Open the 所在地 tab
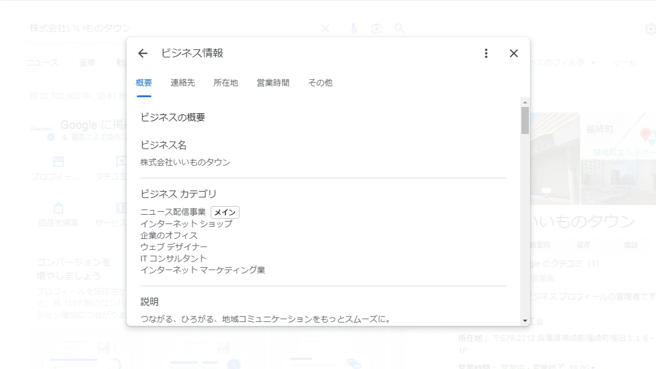This screenshot has height=369, width=656. (226, 83)
